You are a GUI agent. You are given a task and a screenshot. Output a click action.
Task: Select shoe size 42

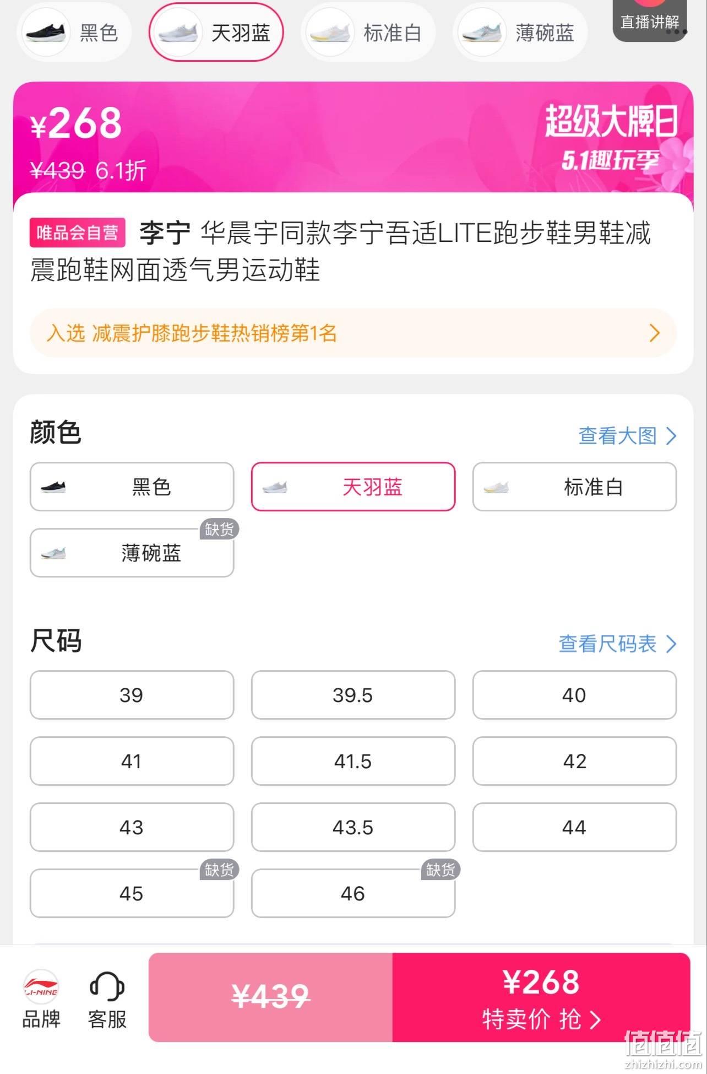(574, 761)
